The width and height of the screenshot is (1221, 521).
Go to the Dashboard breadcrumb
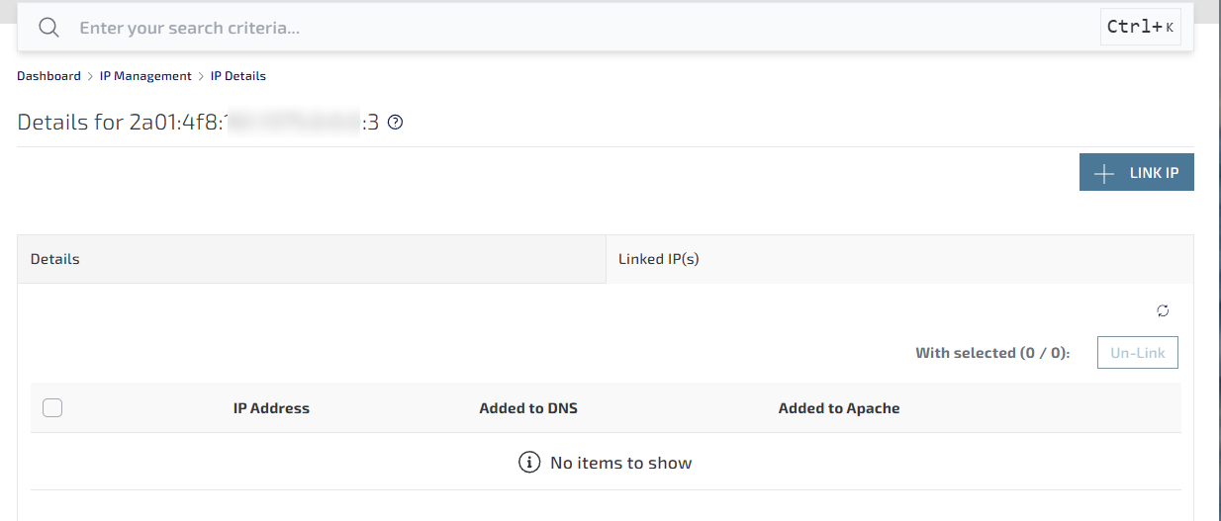(48, 76)
